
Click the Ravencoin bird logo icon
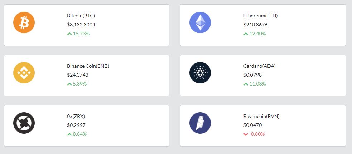200,123
